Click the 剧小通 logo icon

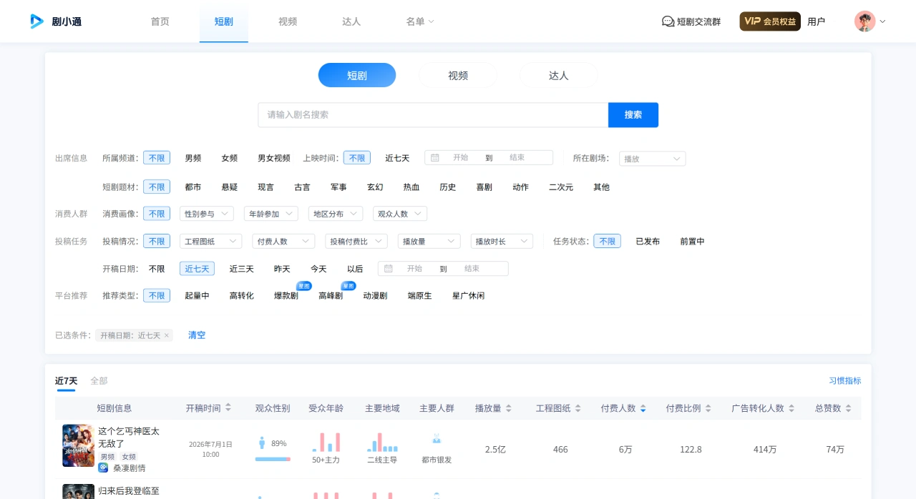36,21
